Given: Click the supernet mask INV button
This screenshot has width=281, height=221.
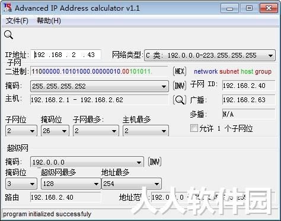Looking at the screenshot, I should point(155,162).
